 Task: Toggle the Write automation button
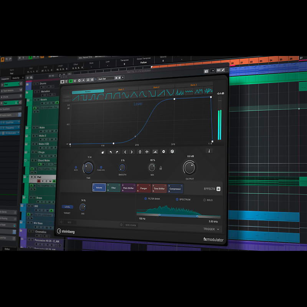tap(74, 81)
